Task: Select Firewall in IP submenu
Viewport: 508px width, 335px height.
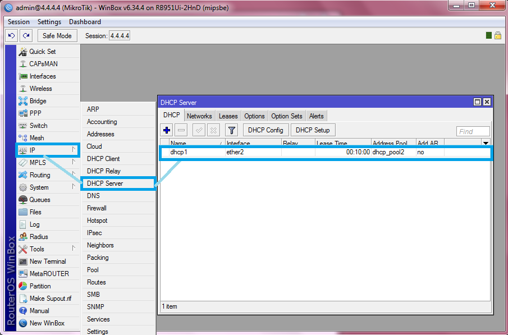Action: pos(118,208)
